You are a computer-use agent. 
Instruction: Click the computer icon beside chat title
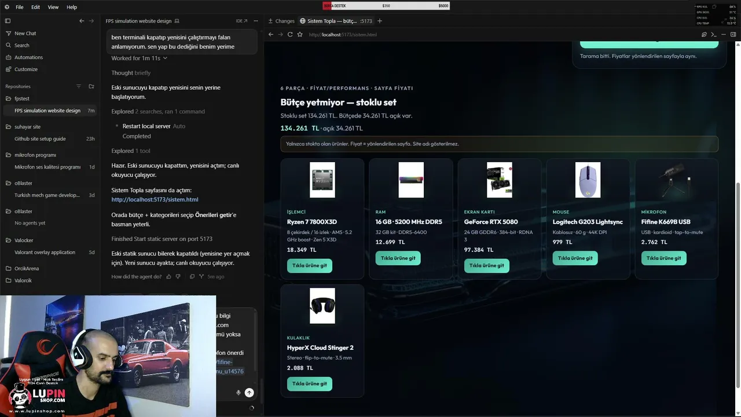coord(177,21)
